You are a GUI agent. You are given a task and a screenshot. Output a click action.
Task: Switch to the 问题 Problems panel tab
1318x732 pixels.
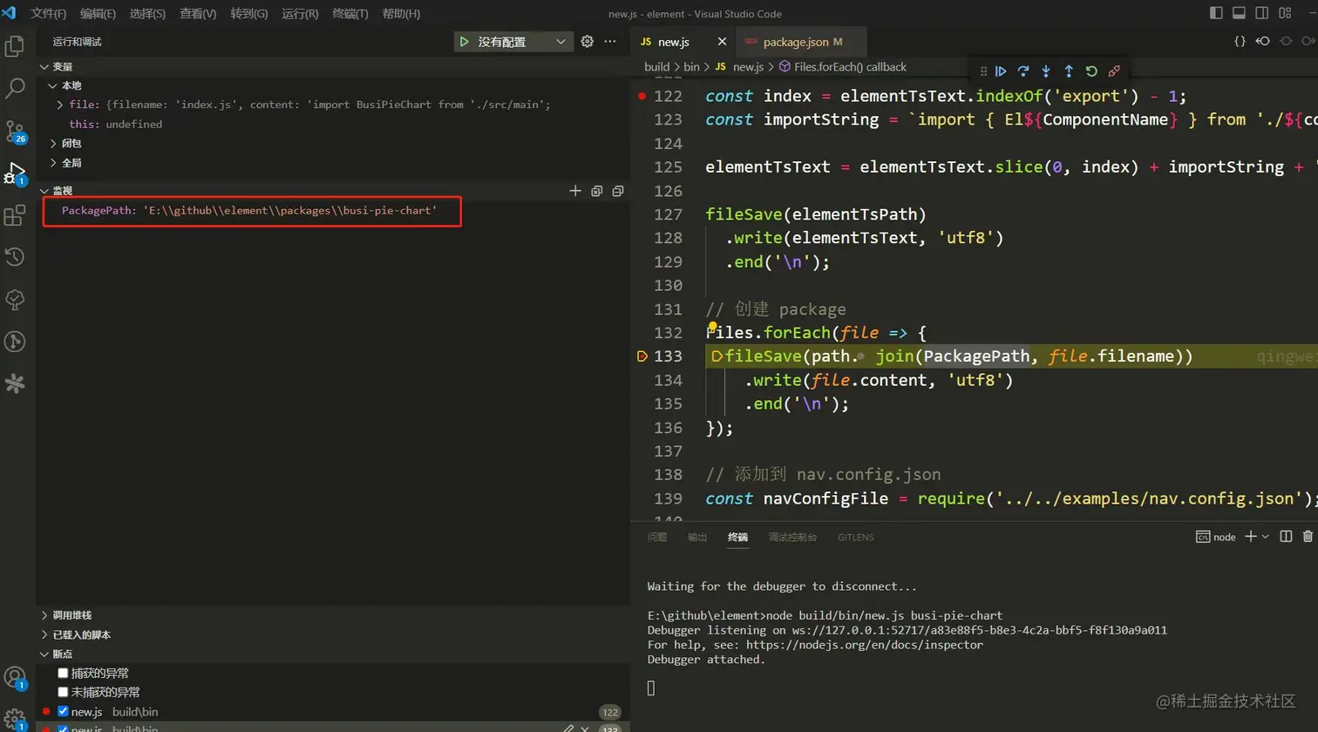(x=657, y=537)
